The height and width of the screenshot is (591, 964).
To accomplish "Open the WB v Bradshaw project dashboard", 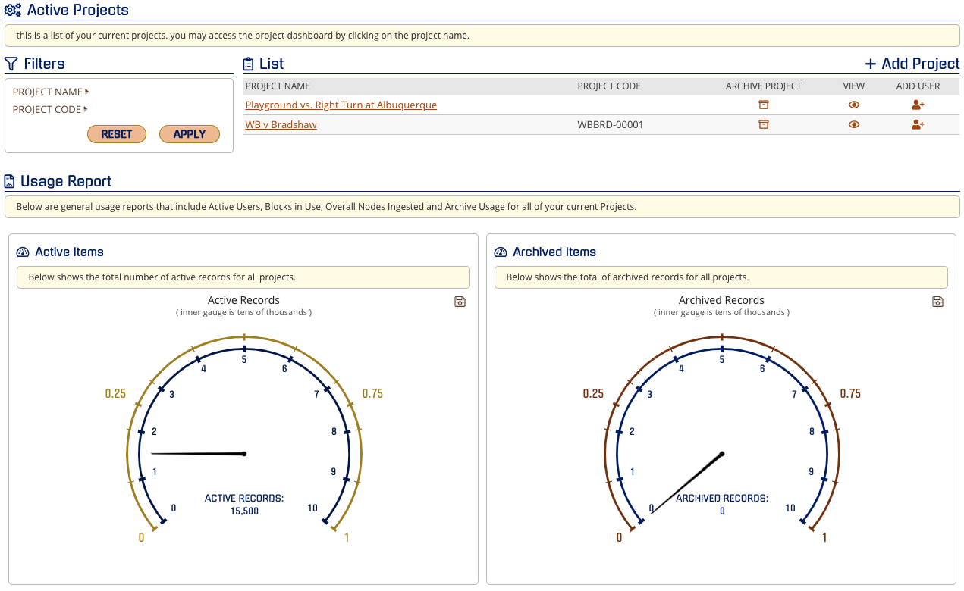I will coord(281,124).
